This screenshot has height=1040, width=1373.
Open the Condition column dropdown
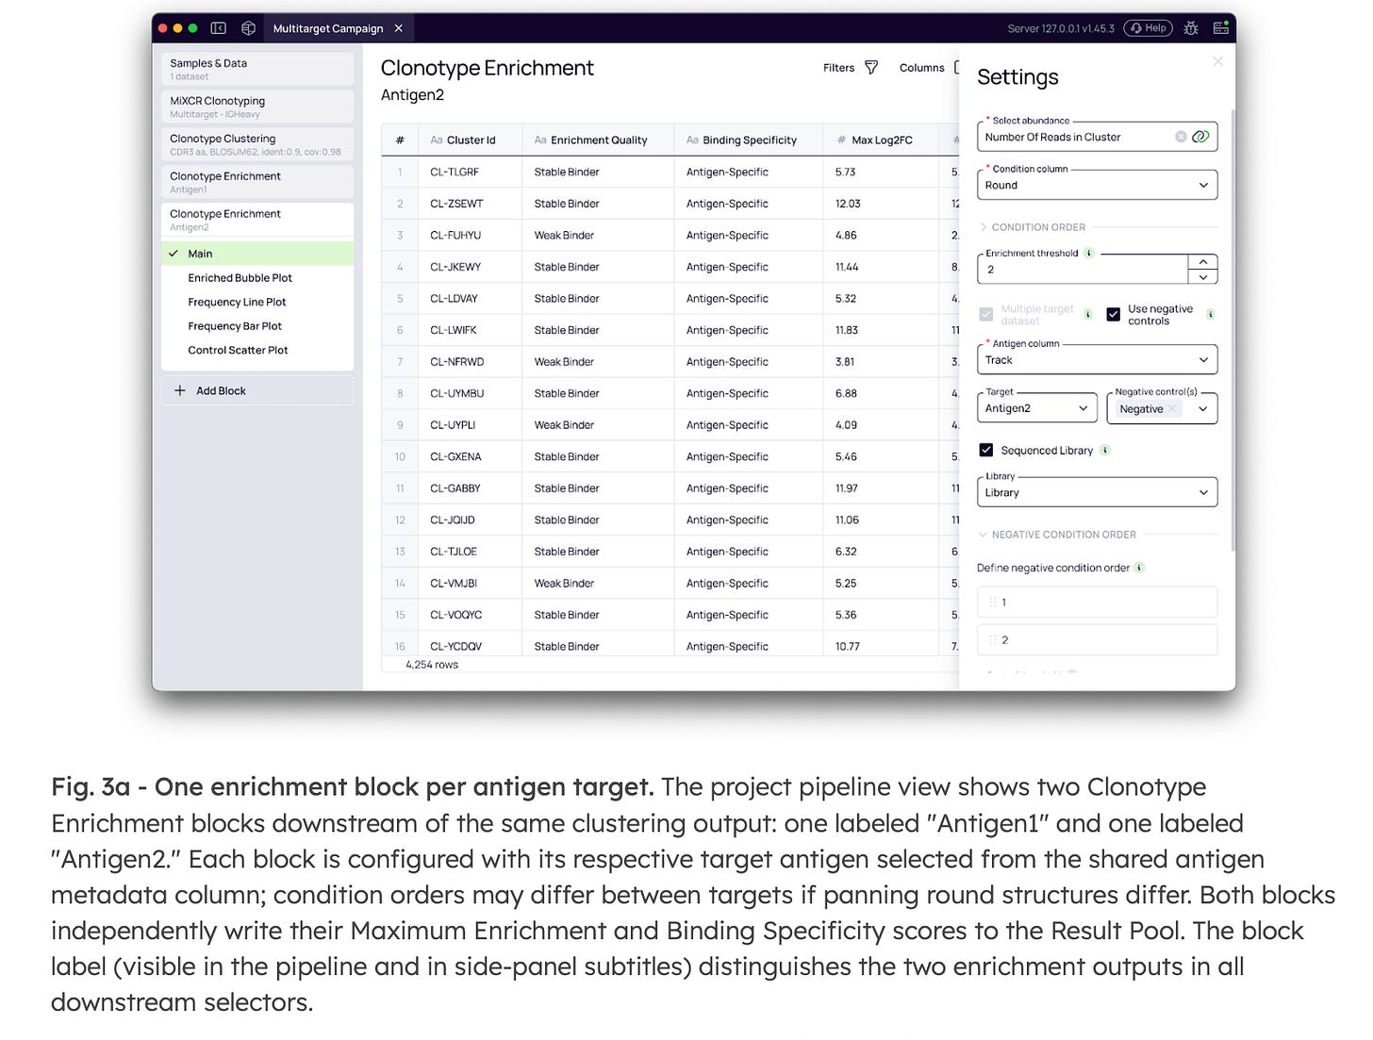[1097, 185]
